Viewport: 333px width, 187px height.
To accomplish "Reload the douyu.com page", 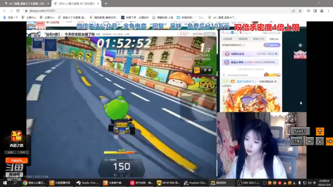I will [x=18, y=11].
